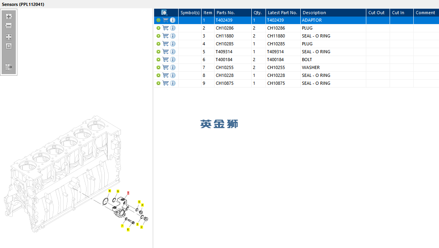
Task: Click the four-square grid view icon
Action: 9,37
